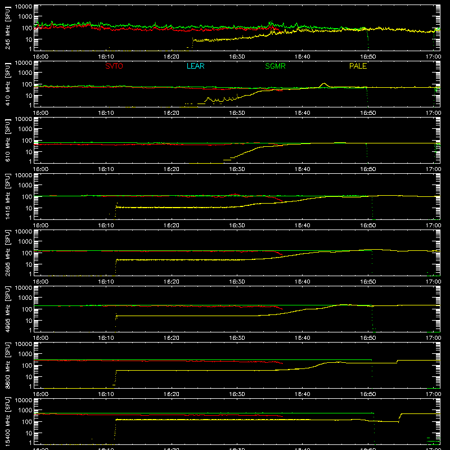Click the 1000 y-axis label on 410 MHz panel
Image resolution: width=450 pixels, height=450 pixels.
(x=25, y=73)
